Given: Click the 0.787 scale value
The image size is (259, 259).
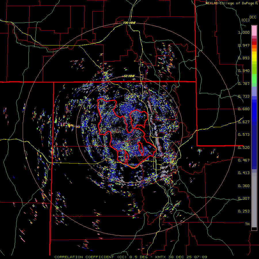Looking at the screenshot, I should (244, 83).
